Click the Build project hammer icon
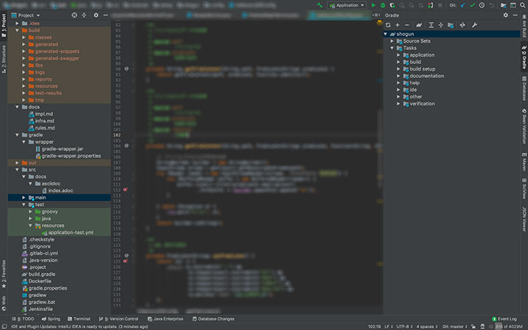 (319, 5)
